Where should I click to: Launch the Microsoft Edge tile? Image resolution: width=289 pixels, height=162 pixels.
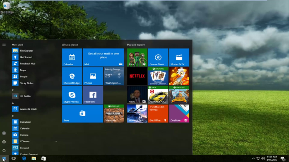coord(72,76)
